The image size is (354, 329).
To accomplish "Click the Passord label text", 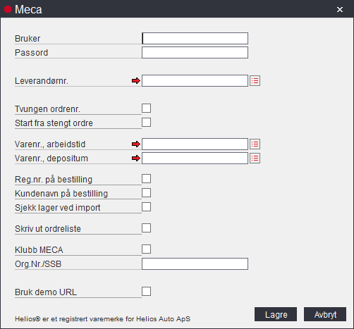I will click(x=31, y=53).
